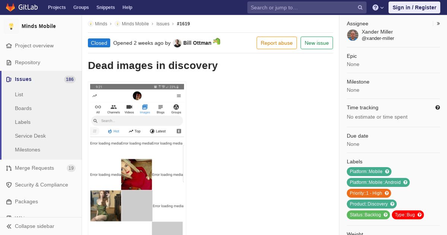
Task: Click the Time tracking help icon
Action: 438,107
